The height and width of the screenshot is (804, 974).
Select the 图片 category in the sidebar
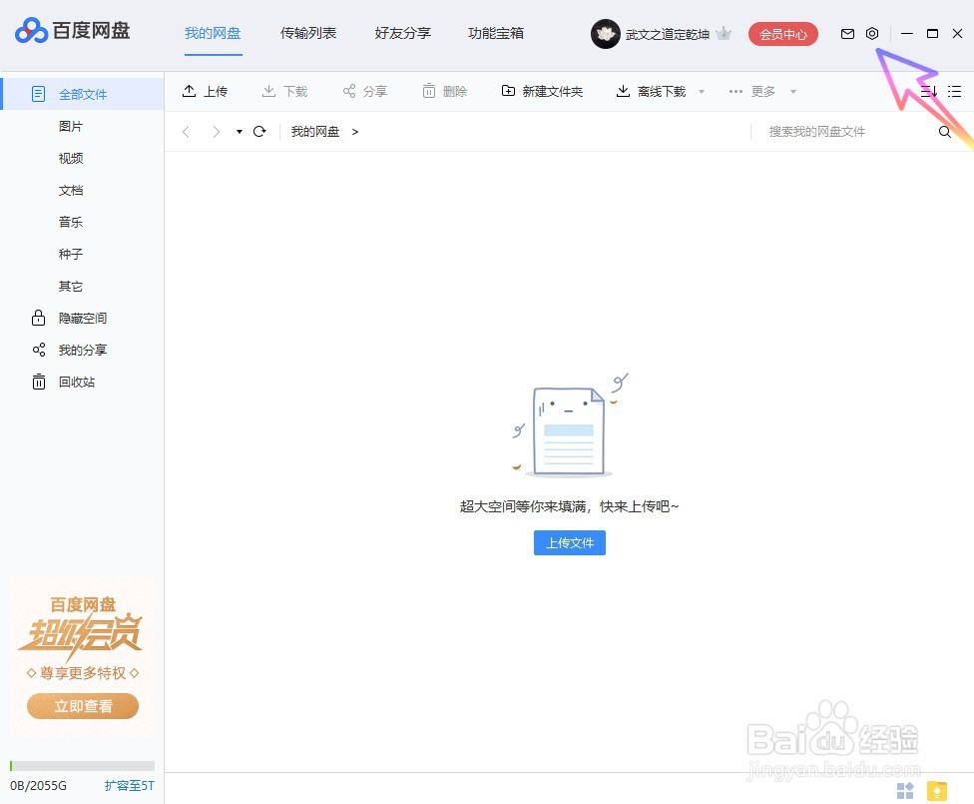coord(70,126)
